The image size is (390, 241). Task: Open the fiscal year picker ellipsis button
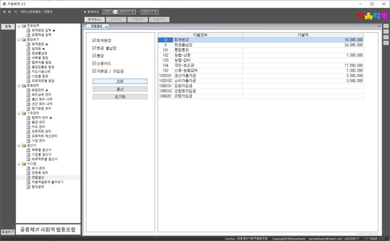pyautogui.click(x=115, y=12)
